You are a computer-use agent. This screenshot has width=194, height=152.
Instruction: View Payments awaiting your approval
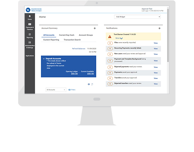[x=156, y=73]
